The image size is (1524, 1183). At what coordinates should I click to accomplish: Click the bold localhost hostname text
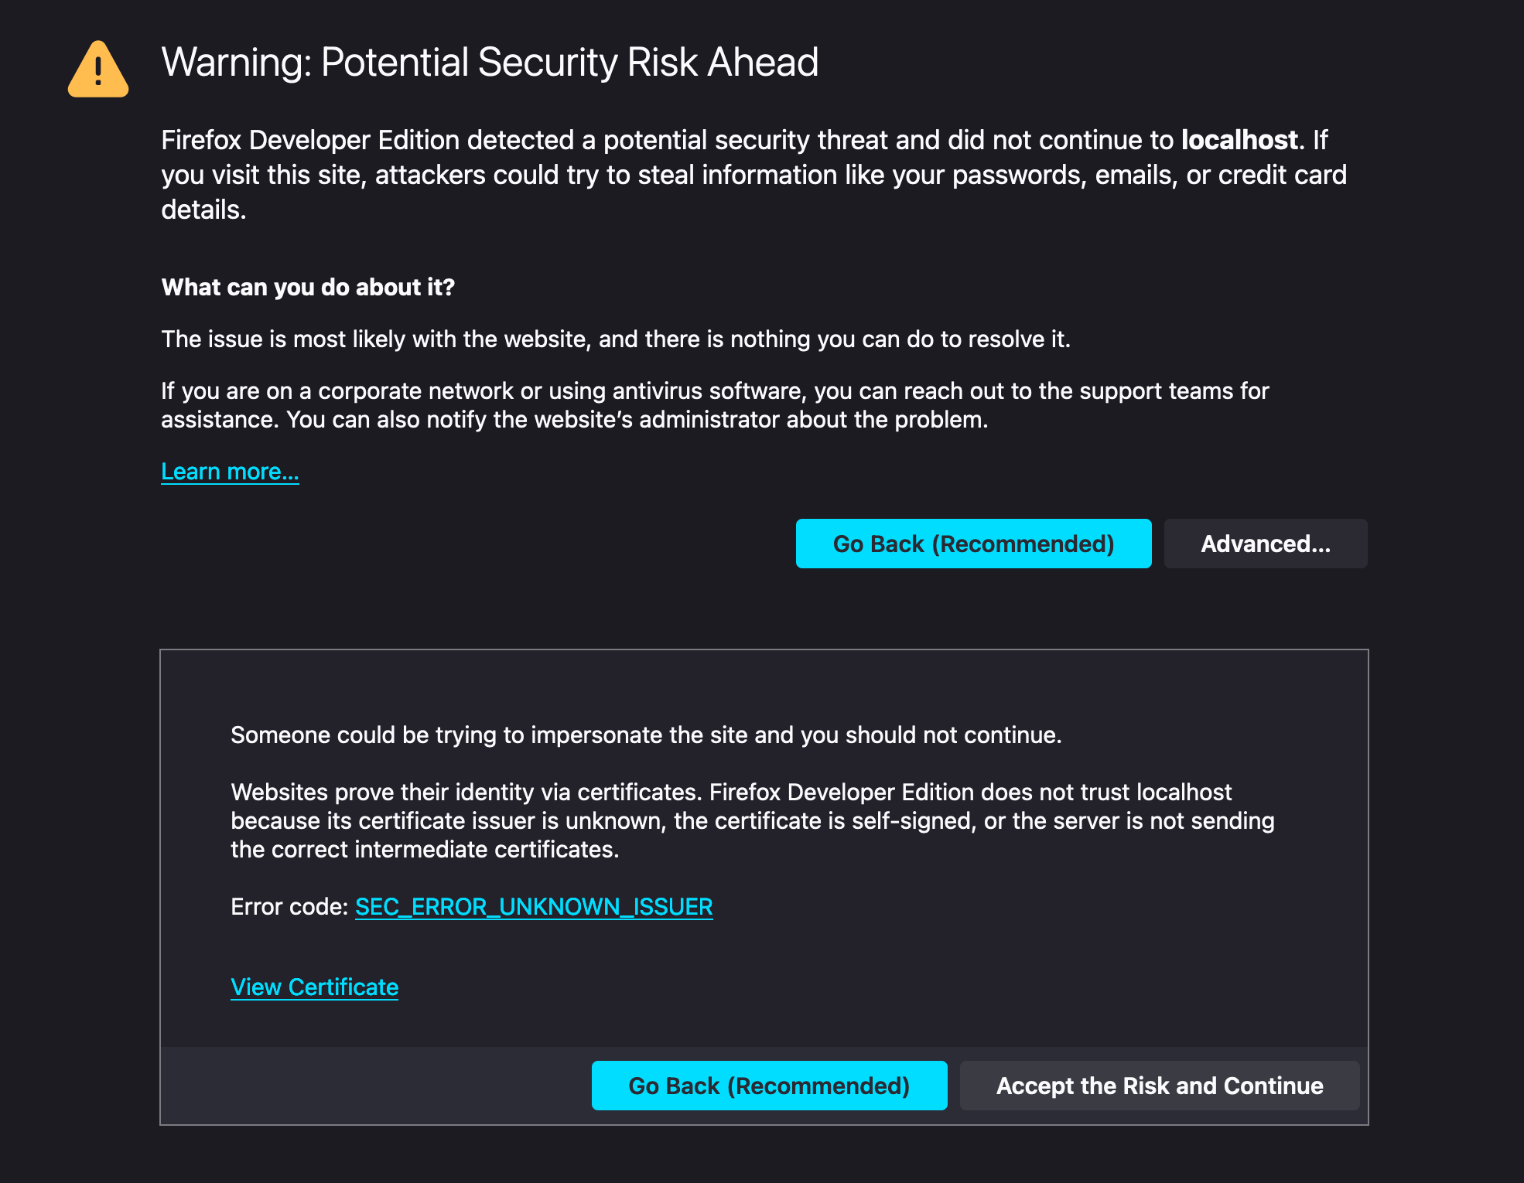click(1239, 140)
